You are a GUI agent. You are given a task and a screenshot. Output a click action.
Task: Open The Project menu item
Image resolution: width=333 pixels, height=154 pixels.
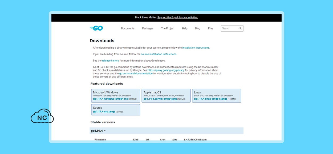tap(168, 28)
